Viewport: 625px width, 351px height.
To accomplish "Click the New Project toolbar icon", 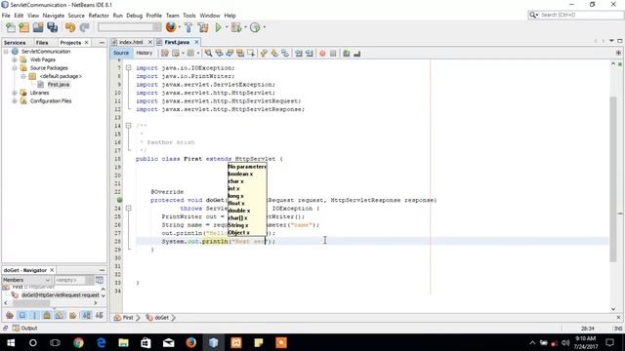I will (24, 27).
